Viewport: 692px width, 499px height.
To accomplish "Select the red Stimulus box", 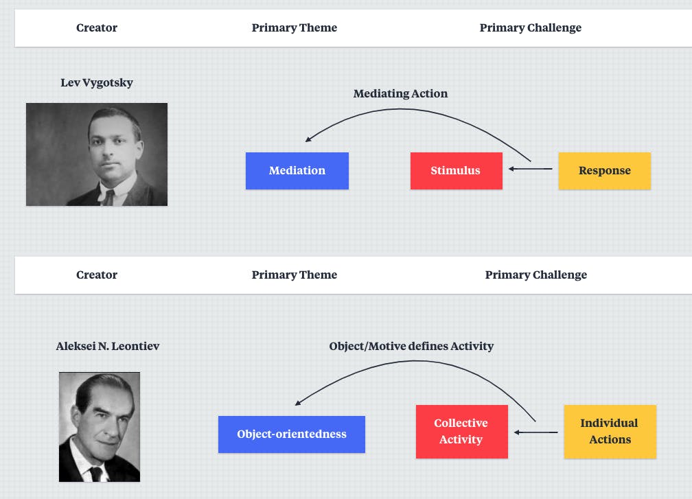I will [457, 171].
